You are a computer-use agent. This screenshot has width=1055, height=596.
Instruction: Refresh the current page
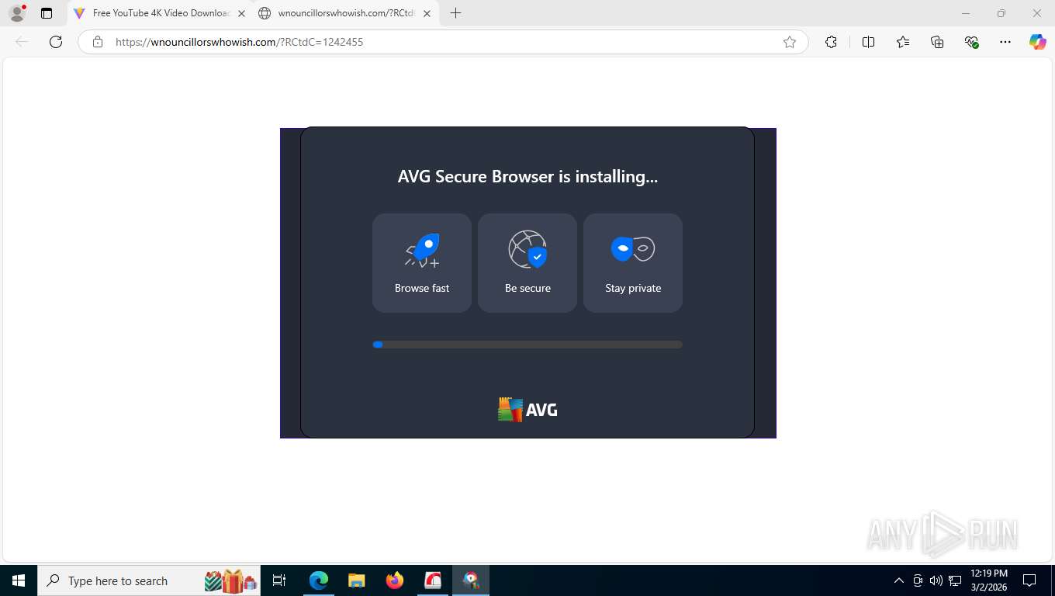click(56, 42)
